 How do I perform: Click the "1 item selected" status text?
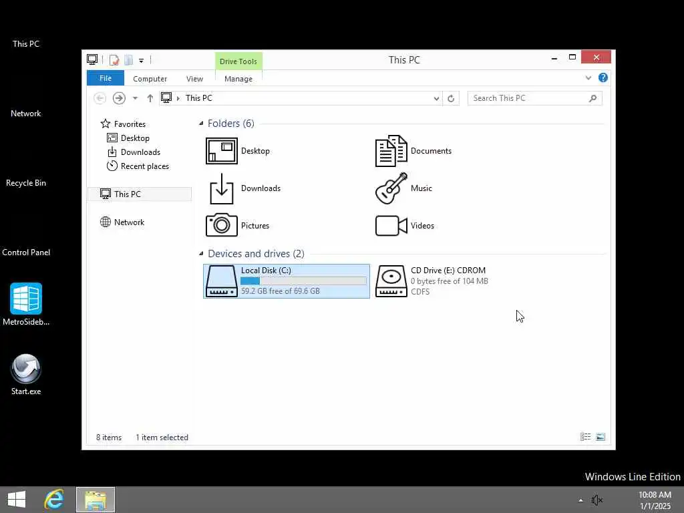162,437
